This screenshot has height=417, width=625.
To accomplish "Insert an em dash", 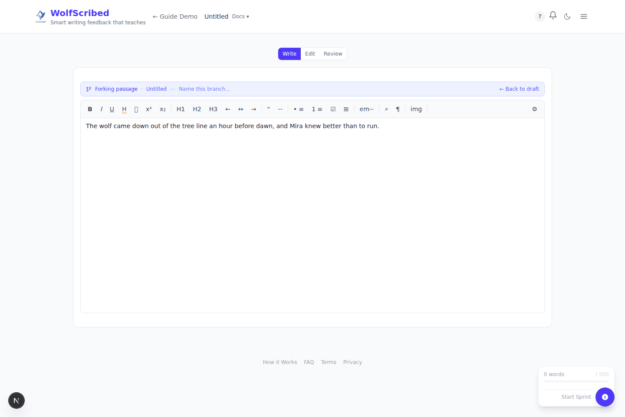I will tap(367, 109).
